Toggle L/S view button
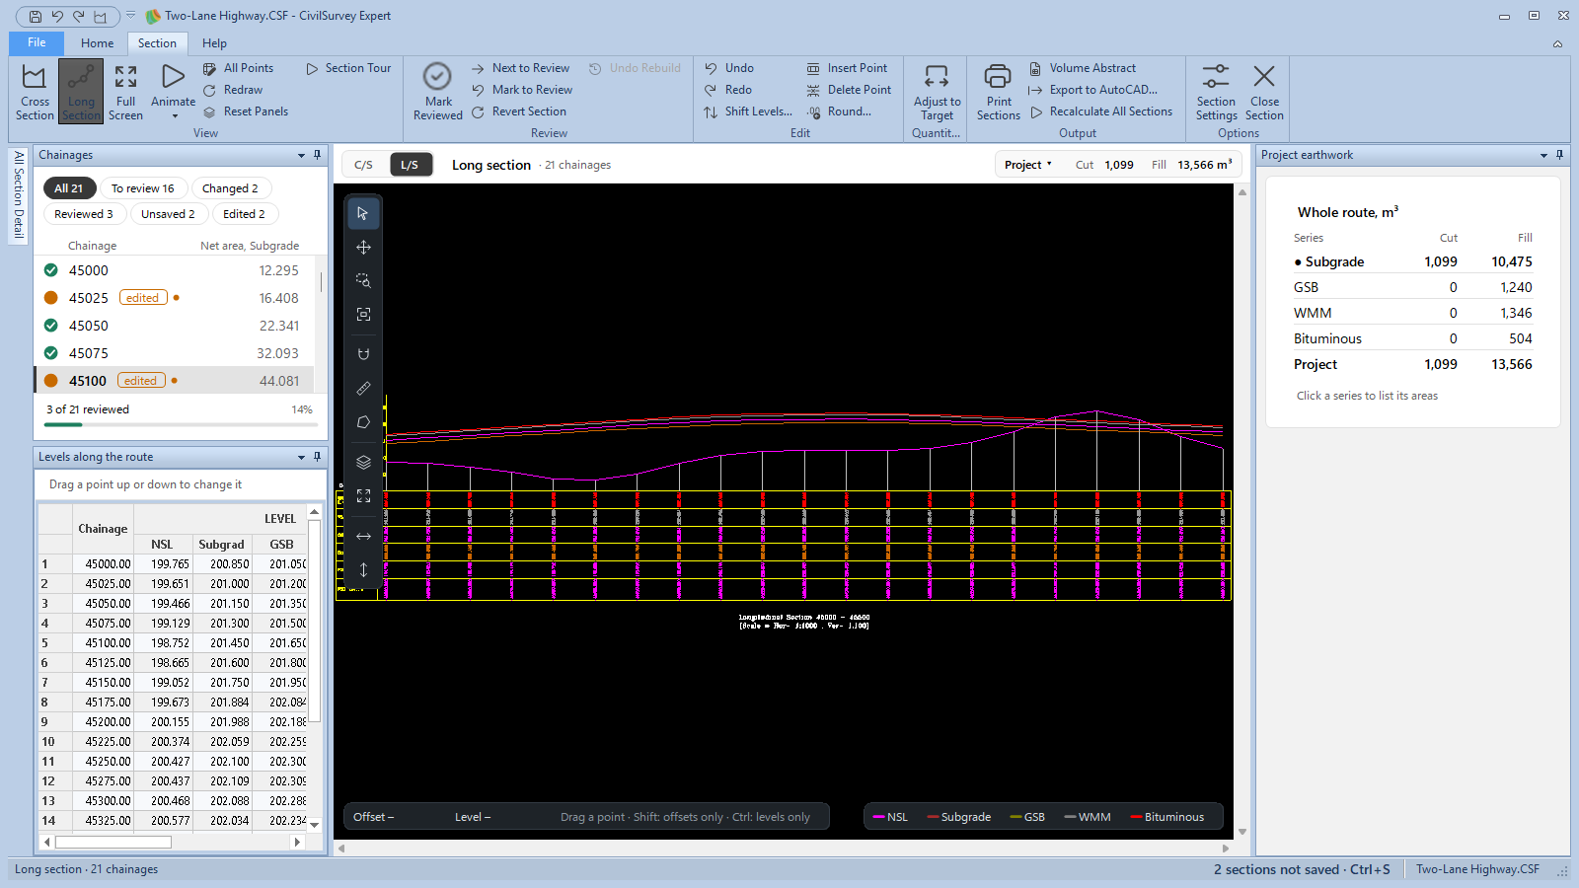1579x888 pixels. coord(410,165)
